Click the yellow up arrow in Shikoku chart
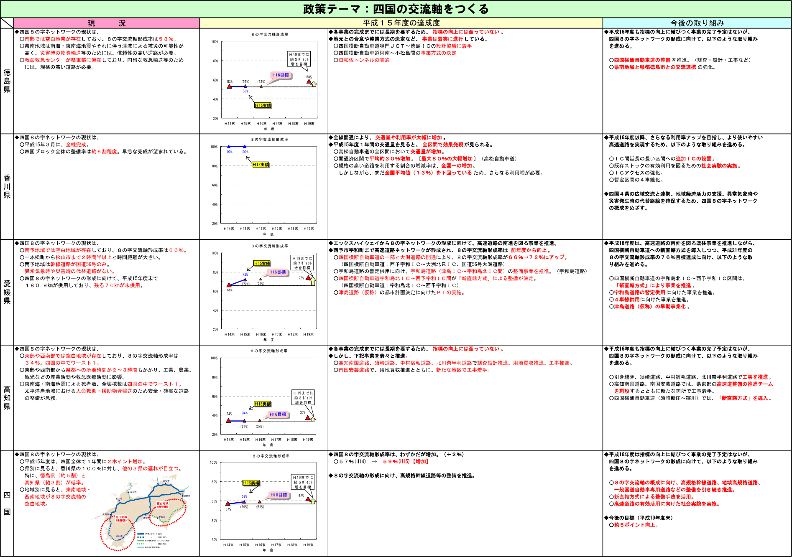Image resolution: width=792 pixels, height=557 pixels. pos(312,501)
